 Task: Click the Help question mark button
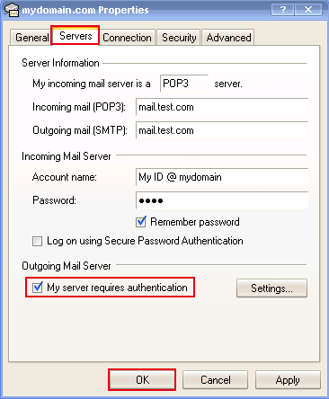click(x=282, y=10)
